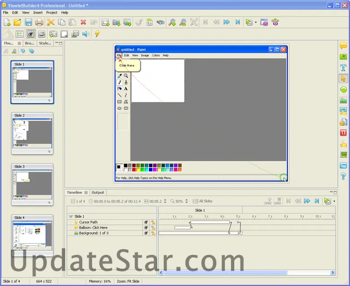Switch to the Output tab
Image resolution: width=350 pixels, height=286 pixels.
tap(98, 192)
